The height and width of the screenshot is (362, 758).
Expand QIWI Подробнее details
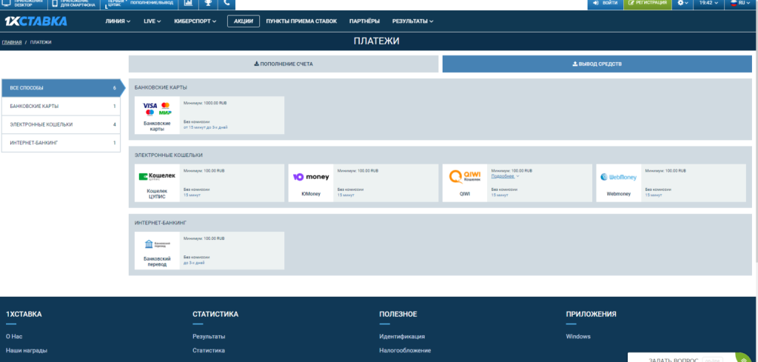505,176
